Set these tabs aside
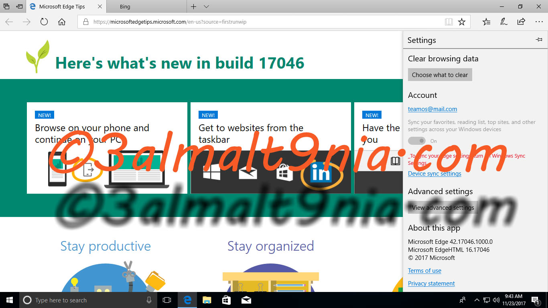 19,6
